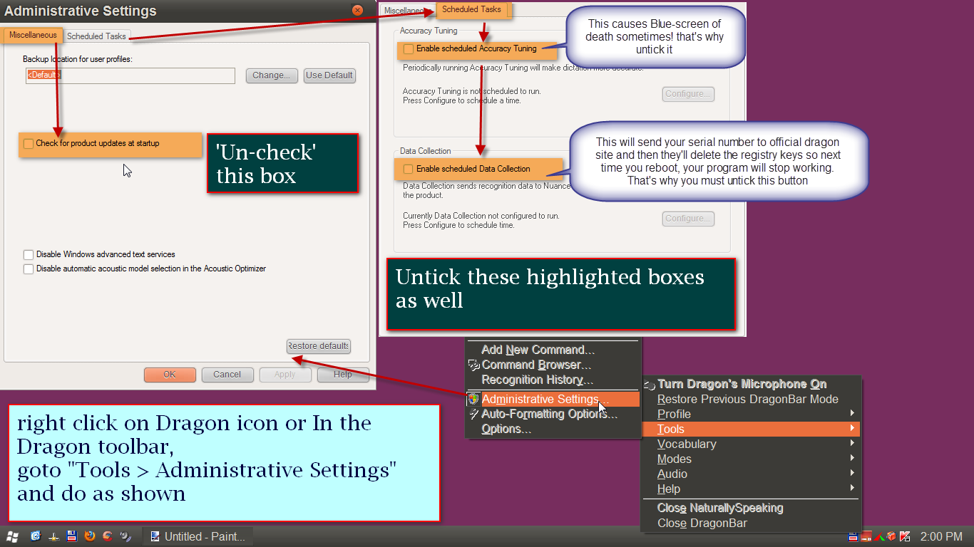Close the Administrative Settings dialog

click(x=358, y=10)
